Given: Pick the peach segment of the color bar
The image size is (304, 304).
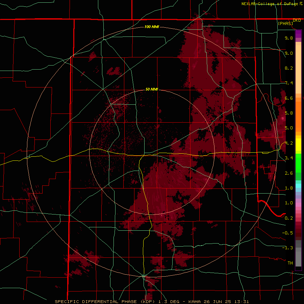Looking at the screenshot, I should click(298, 68).
